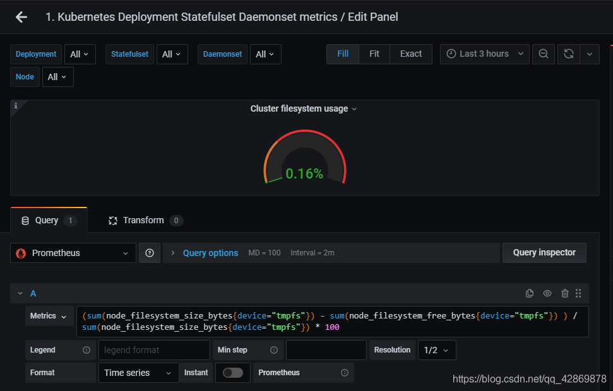Duplicate query A with the copy icon
Image resolution: width=613 pixels, height=391 pixels.
[529, 293]
